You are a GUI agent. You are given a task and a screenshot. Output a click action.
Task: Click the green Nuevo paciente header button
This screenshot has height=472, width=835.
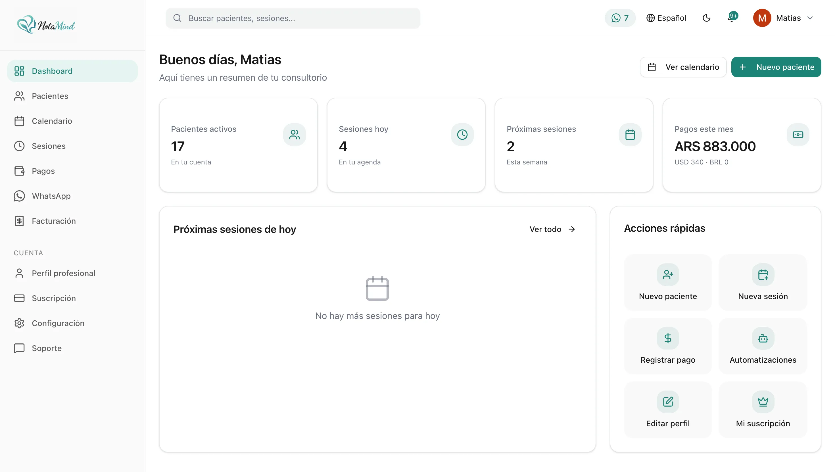[x=776, y=67]
